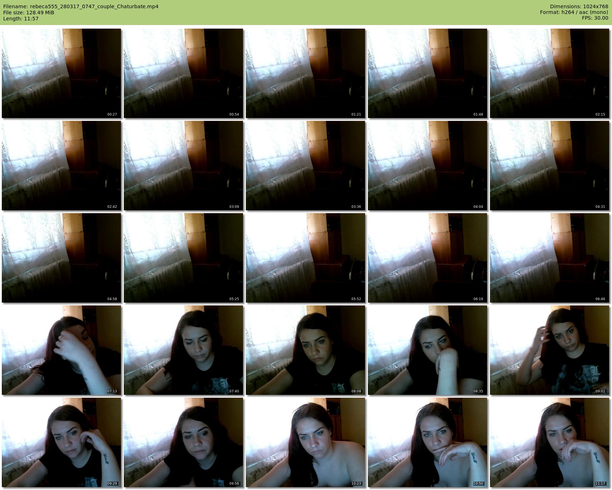This screenshot has width=612, height=490.
Task: Select the frame marked 04:31
Action: click(549, 166)
